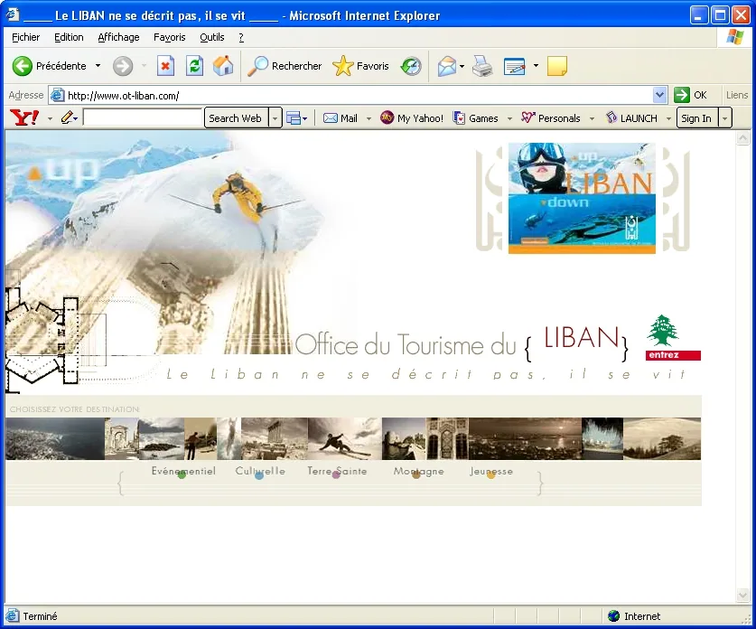Click the Internet zone globe icon

click(613, 616)
